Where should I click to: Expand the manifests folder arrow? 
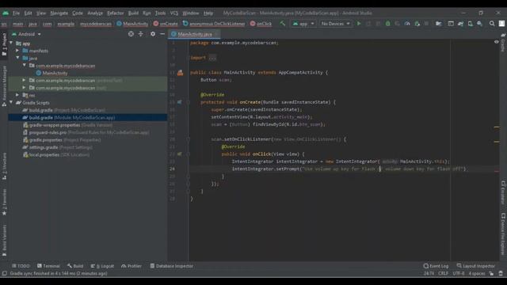point(17,51)
